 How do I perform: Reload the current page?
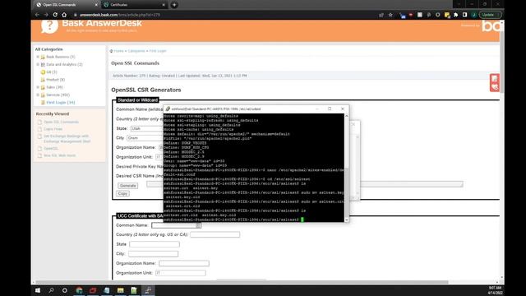55,15
